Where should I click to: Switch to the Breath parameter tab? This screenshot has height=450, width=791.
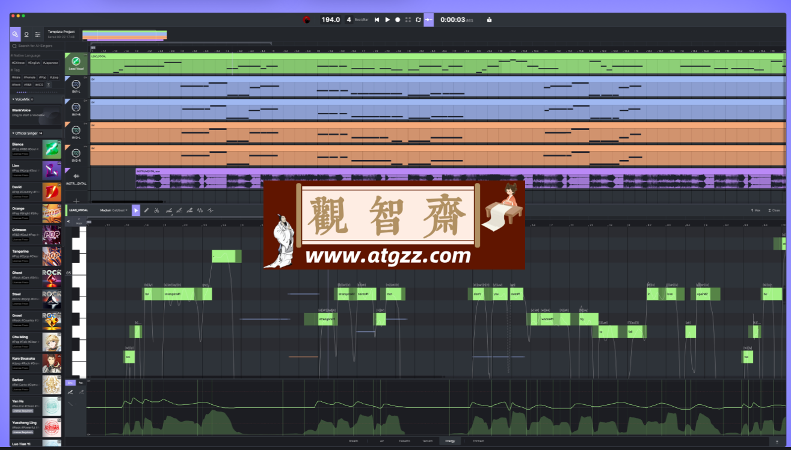(354, 441)
